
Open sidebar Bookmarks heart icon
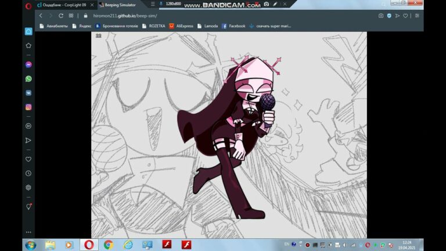tap(28, 159)
